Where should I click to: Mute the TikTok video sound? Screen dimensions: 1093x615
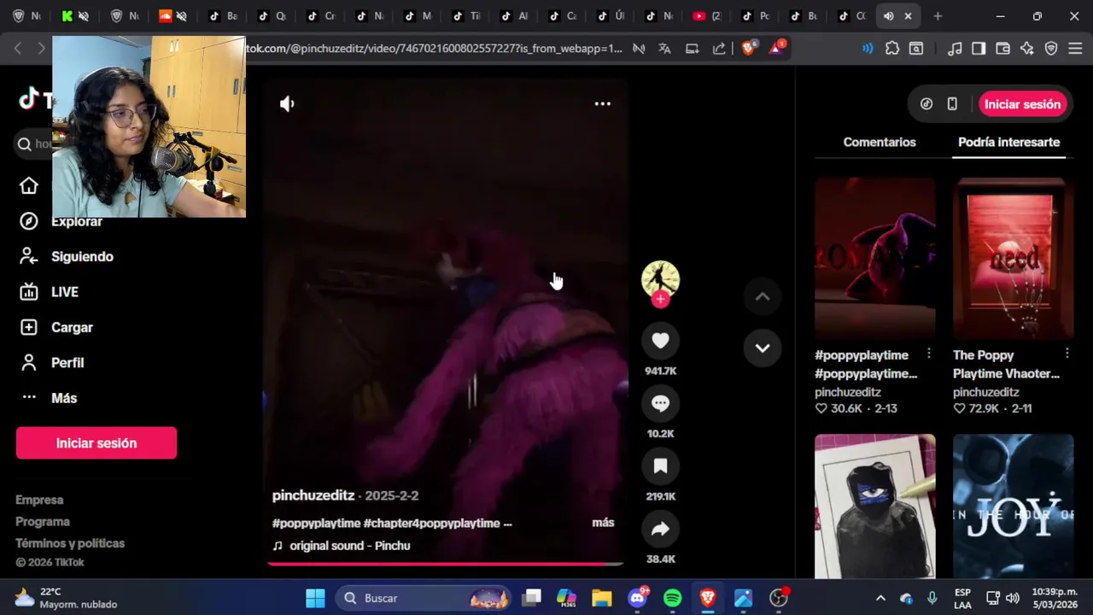pos(287,104)
